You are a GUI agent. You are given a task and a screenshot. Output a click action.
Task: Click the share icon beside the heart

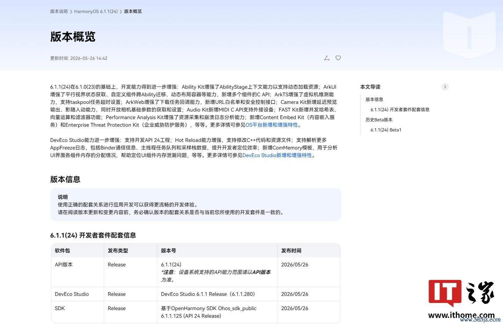click(327, 58)
